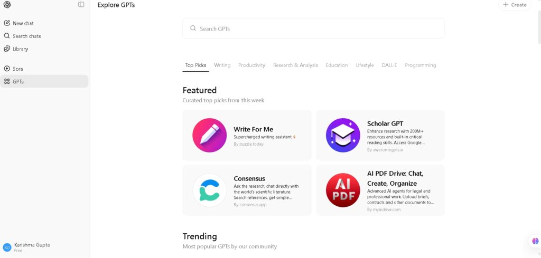
Task: Open Search chats label in sidebar
Action: [26, 36]
